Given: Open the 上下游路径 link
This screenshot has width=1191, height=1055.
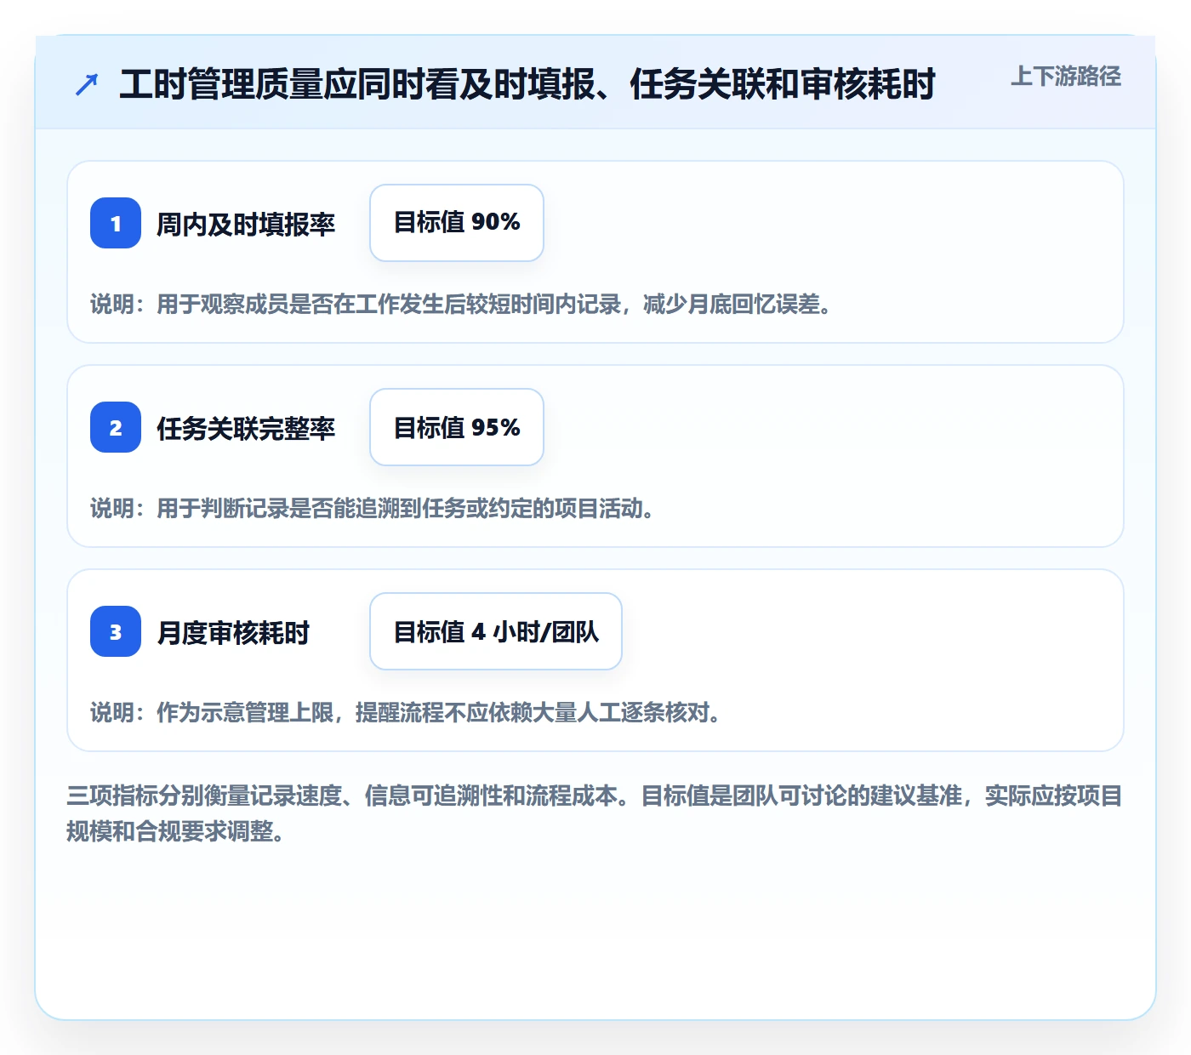Looking at the screenshot, I should click(x=1066, y=77).
